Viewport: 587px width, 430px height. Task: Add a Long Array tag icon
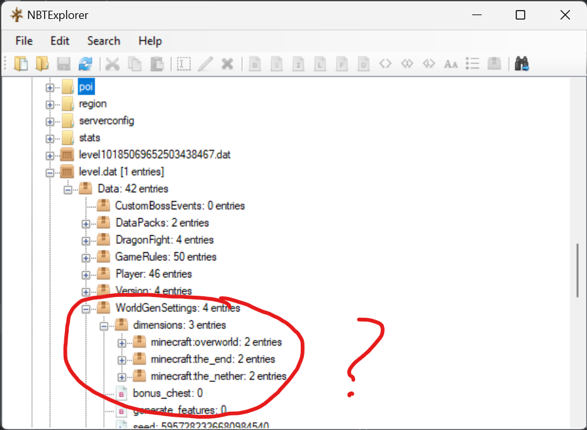point(429,63)
